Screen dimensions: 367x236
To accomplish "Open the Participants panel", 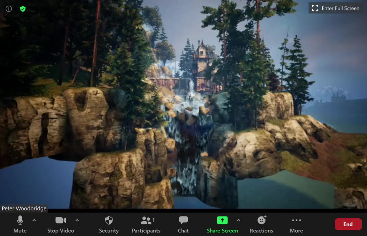I will pyautogui.click(x=146, y=224).
